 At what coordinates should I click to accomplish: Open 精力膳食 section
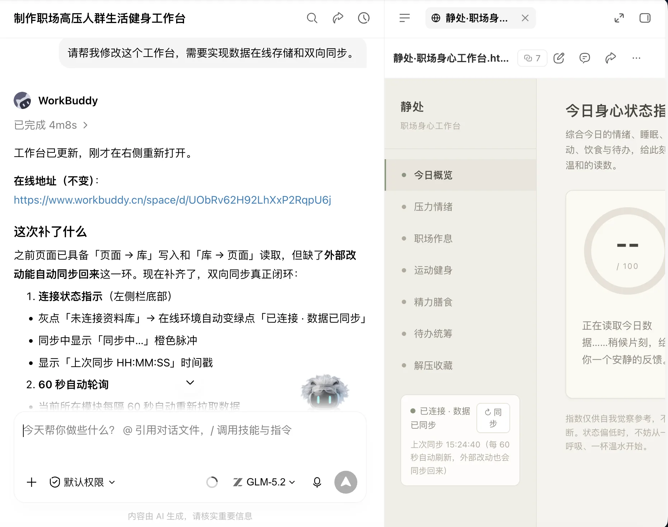461,302
